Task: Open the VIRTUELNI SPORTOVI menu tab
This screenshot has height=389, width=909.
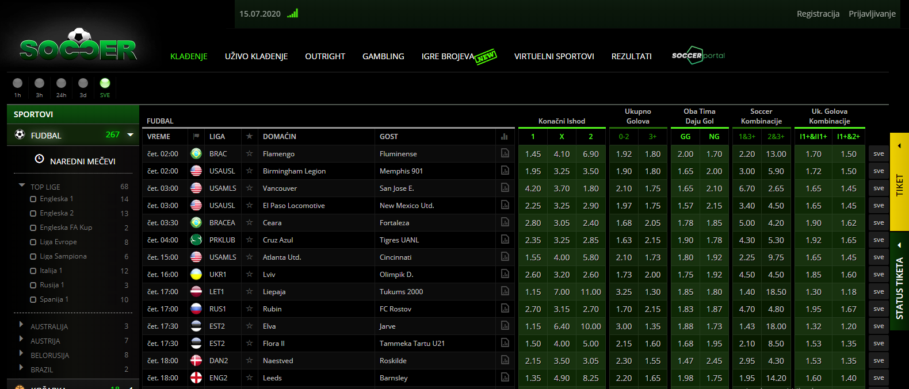Action: point(554,56)
